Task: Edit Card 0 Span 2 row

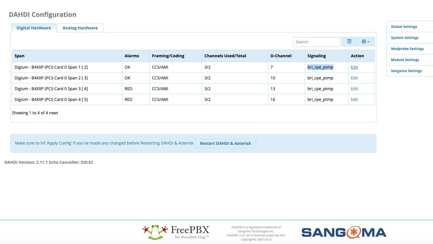Action: point(354,78)
